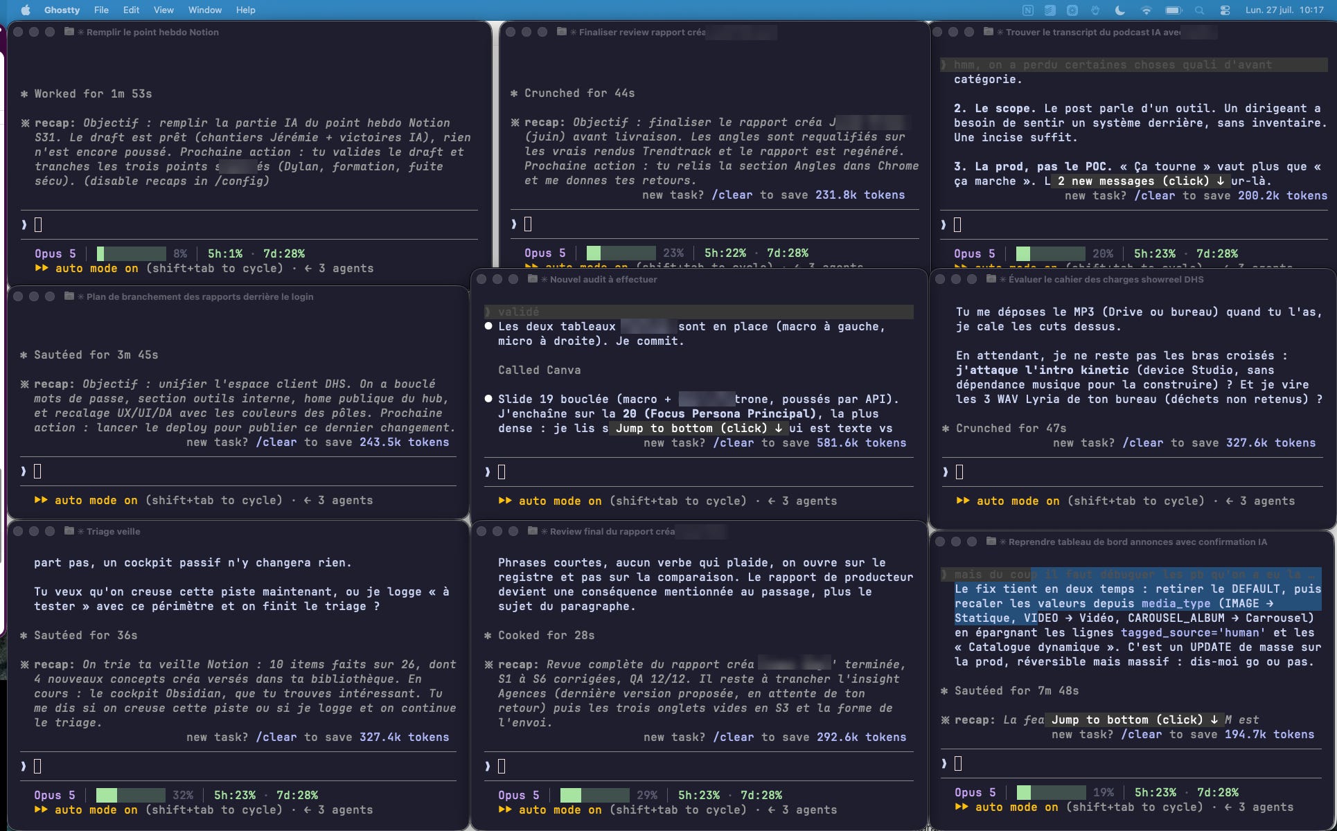This screenshot has height=831, width=1337.
Task: Open the Window menu
Action: click(205, 10)
